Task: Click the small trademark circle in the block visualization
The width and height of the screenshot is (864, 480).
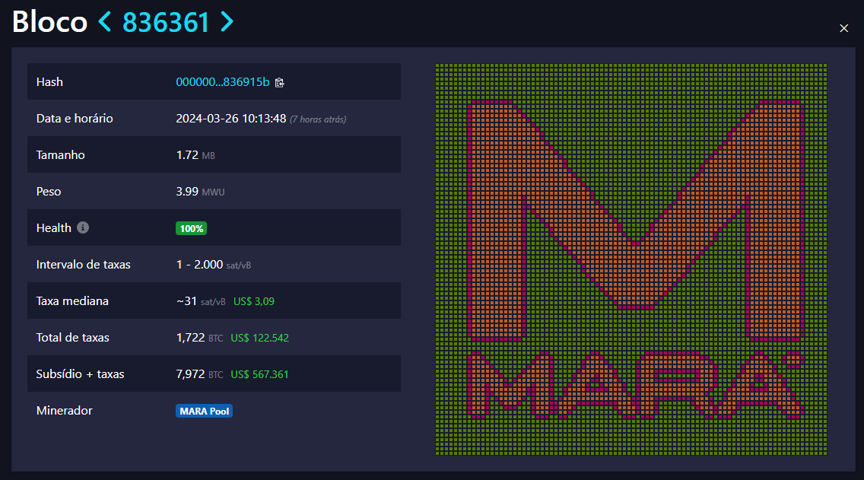Action: coord(793,359)
